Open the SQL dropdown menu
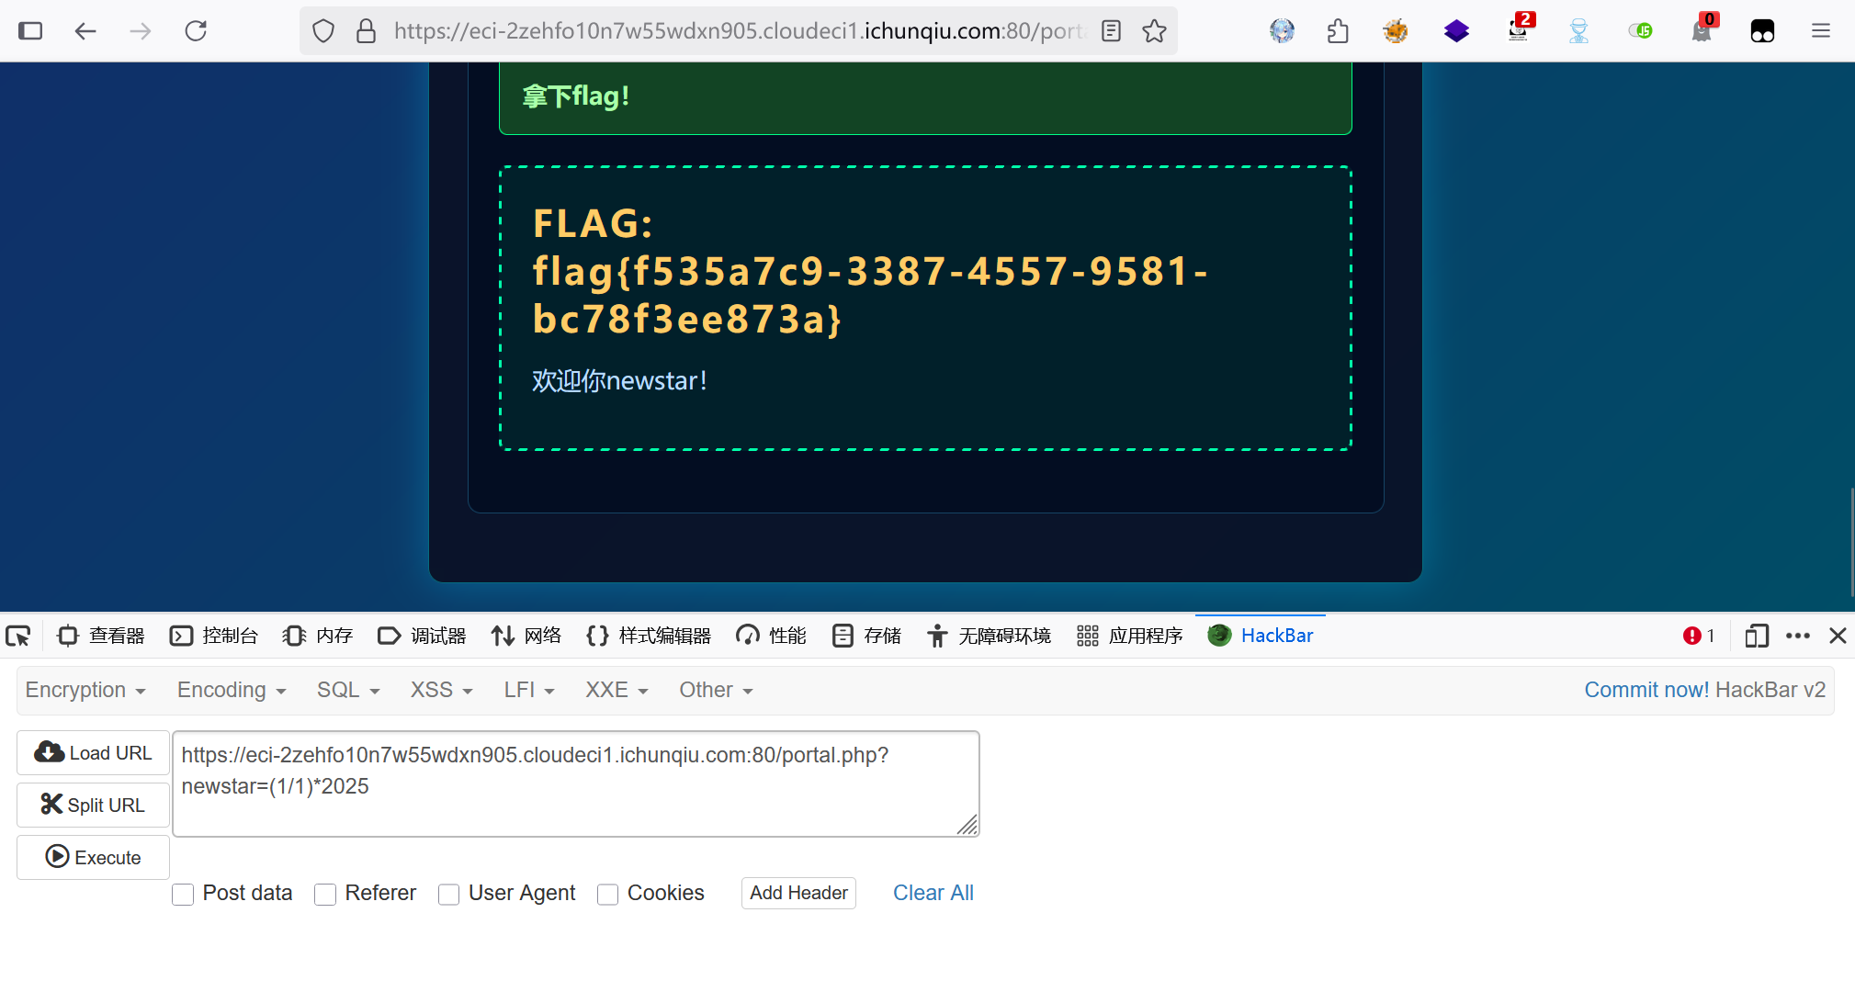The height and width of the screenshot is (1003, 1855). tap(348, 690)
